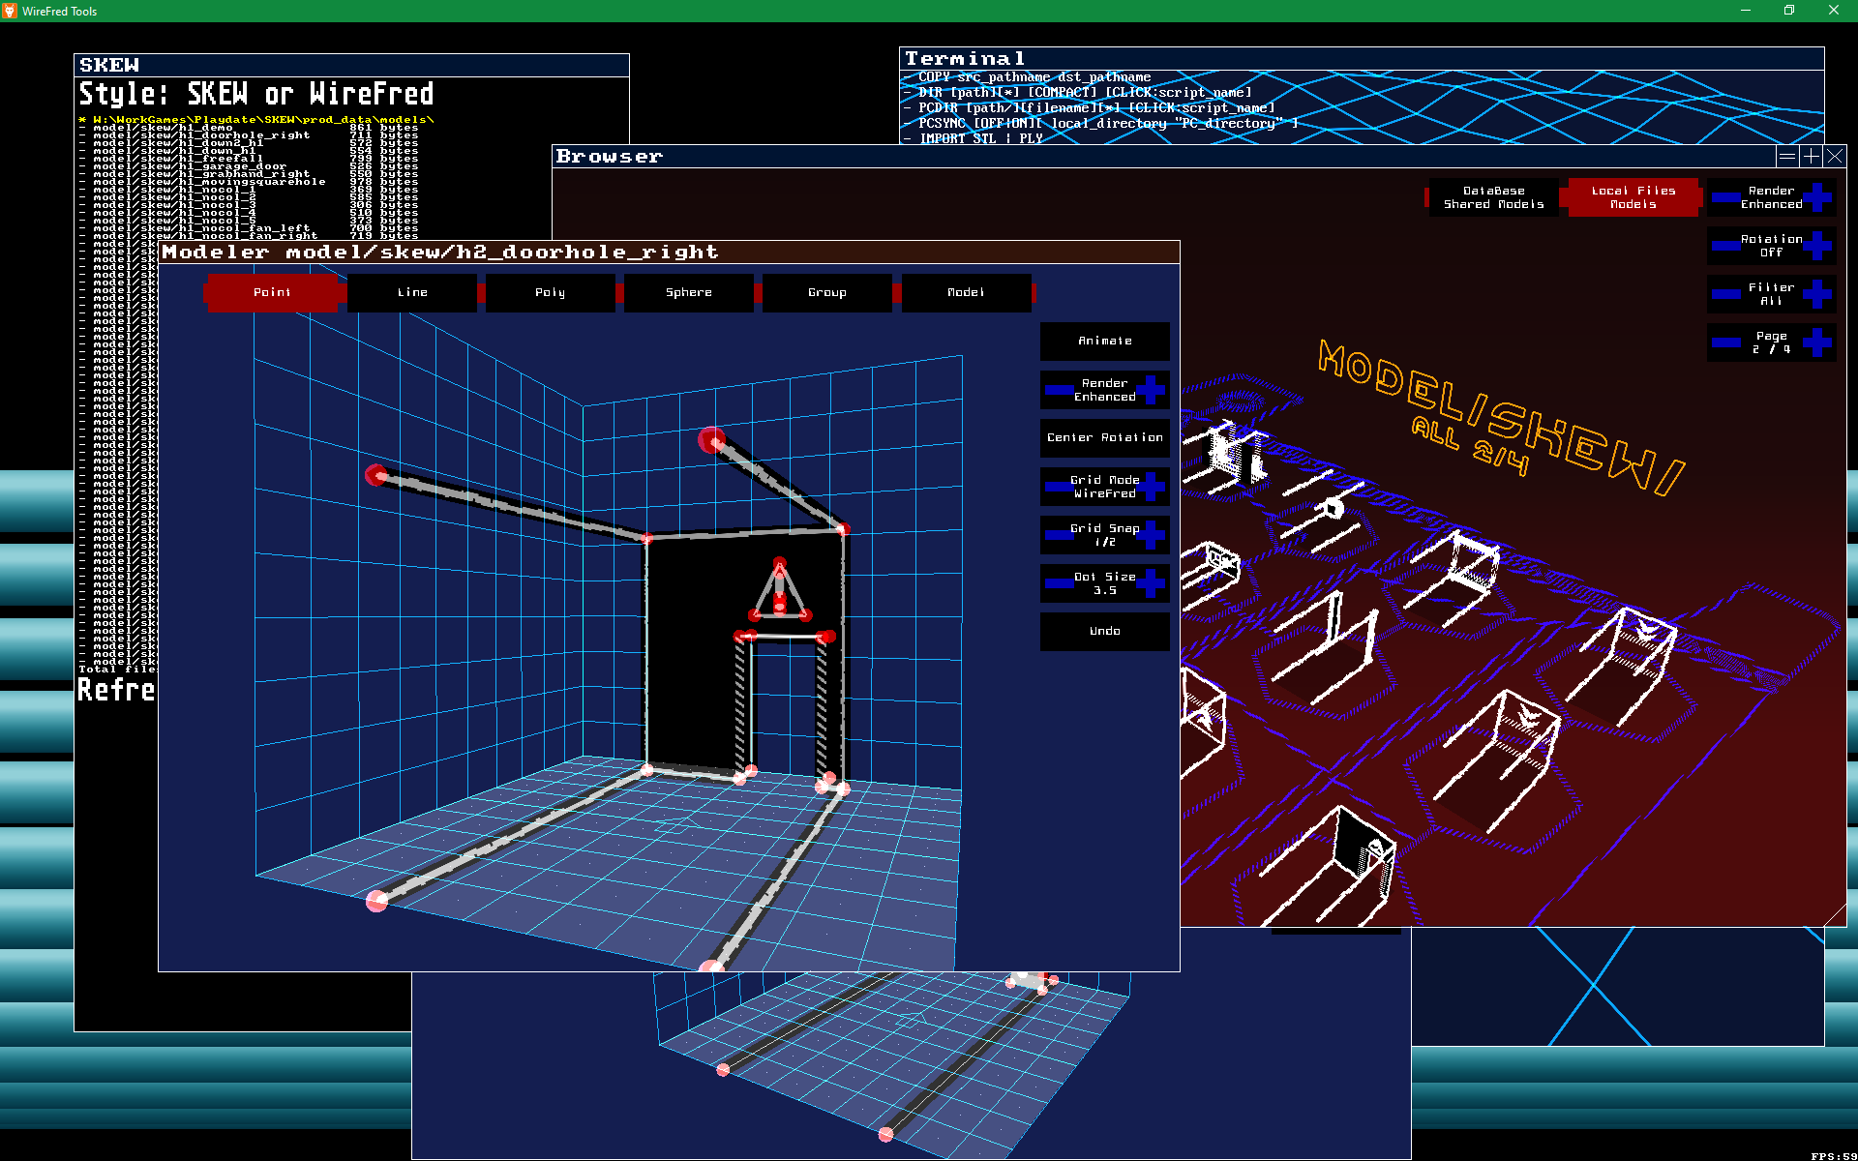This screenshot has height=1161, width=1858.
Task: Decrease Dot Size with minus icon
Action: coord(1059,583)
